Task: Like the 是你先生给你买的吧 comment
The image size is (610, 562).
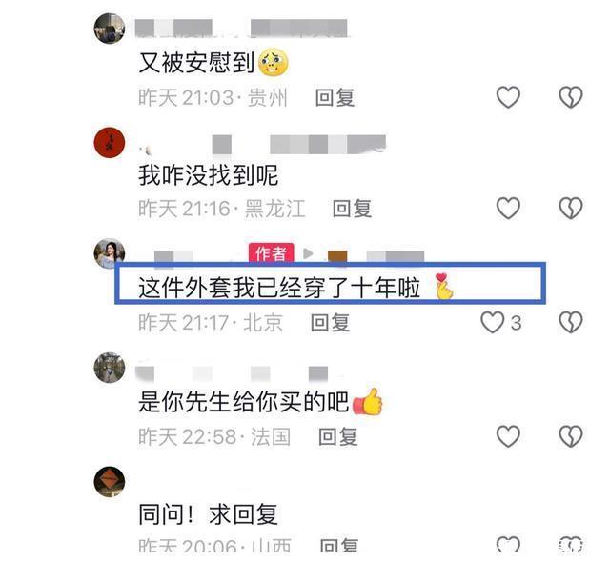Action: point(508,436)
